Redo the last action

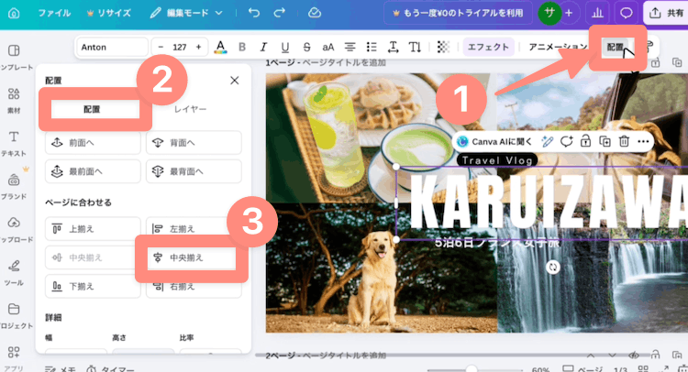279,13
